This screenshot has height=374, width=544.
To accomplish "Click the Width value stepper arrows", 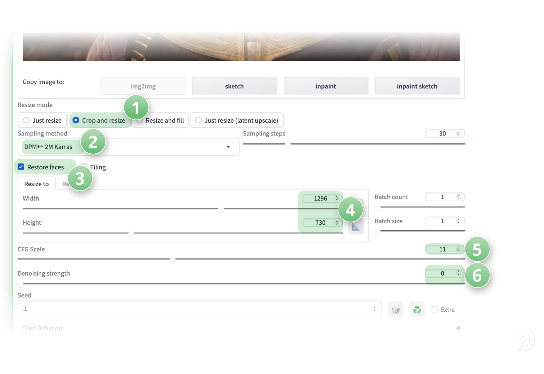I will coord(336,198).
